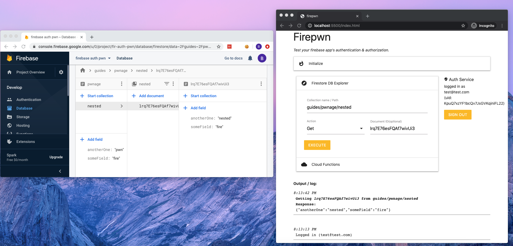Bookmark the firepwn page star icon
The height and width of the screenshot is (246, 513).
[x=463, y=26]
